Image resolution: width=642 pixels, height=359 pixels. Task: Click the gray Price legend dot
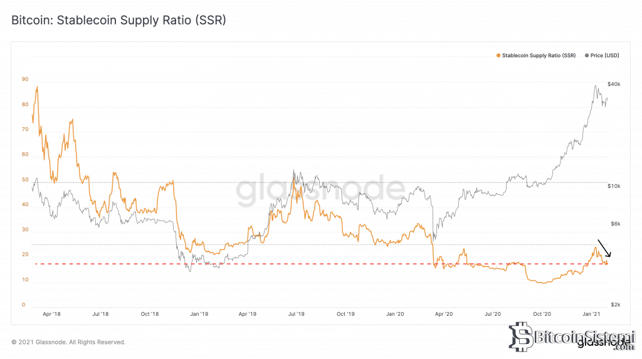(x=587, y=56)
